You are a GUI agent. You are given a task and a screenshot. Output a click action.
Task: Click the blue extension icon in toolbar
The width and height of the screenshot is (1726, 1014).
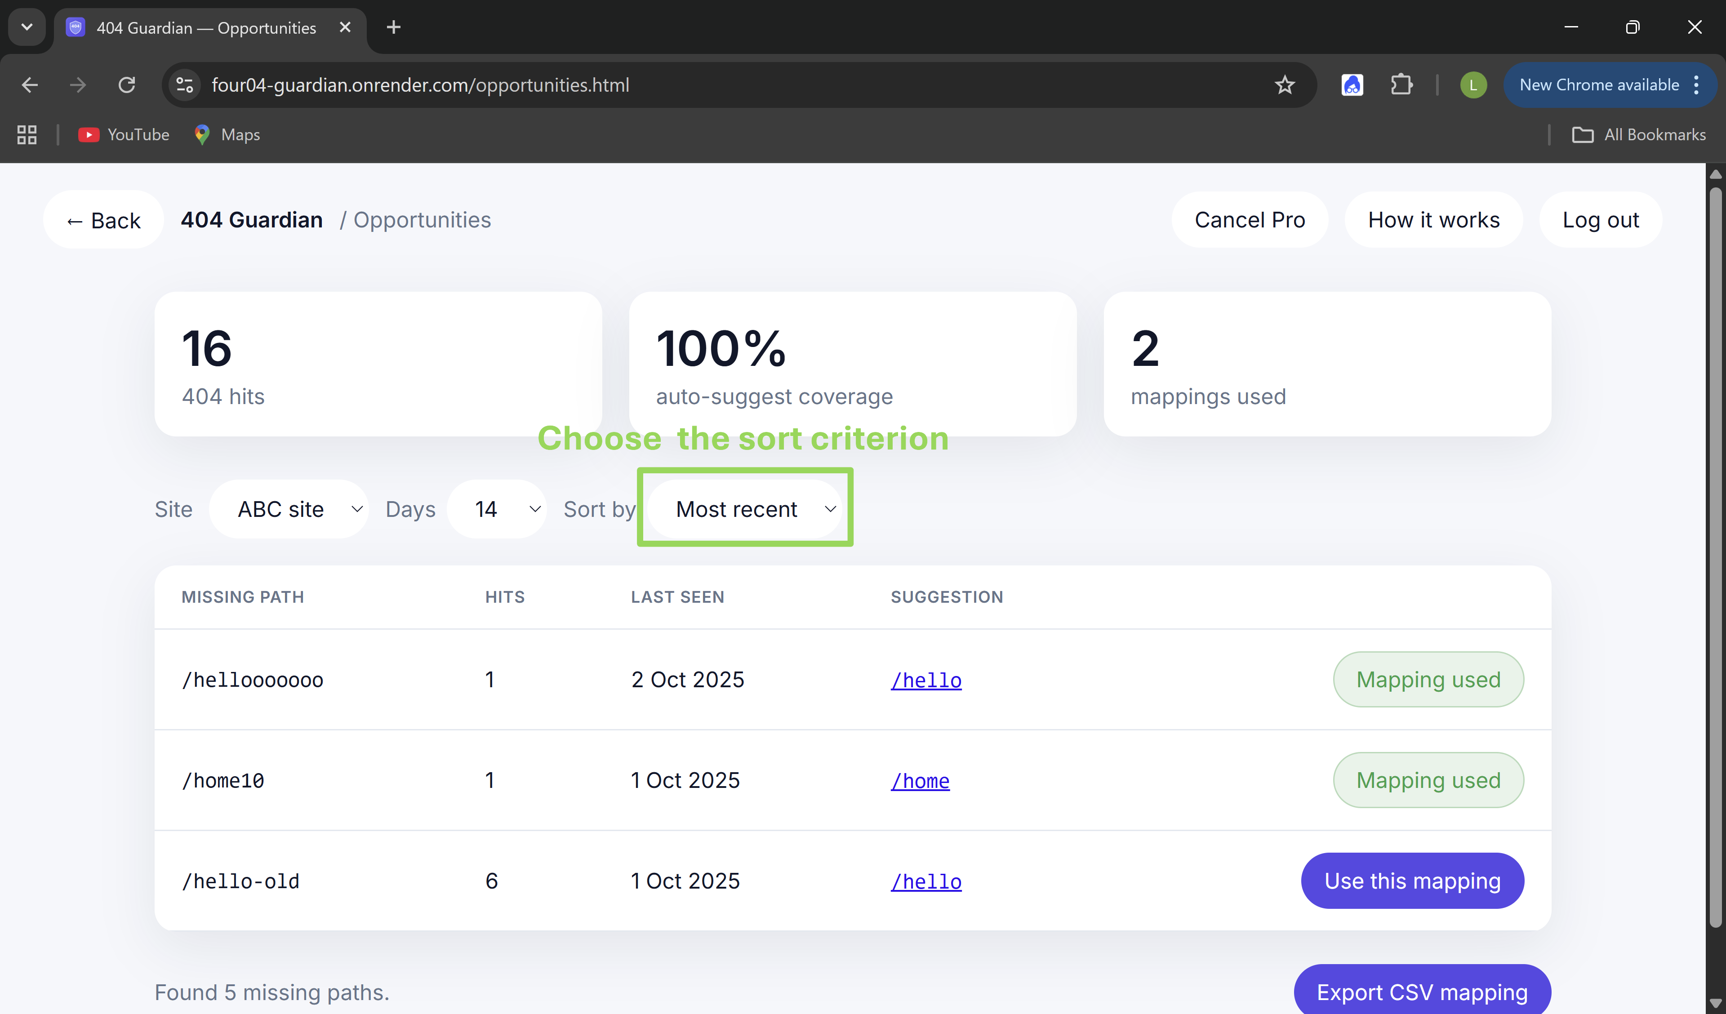click(1351, 85)
